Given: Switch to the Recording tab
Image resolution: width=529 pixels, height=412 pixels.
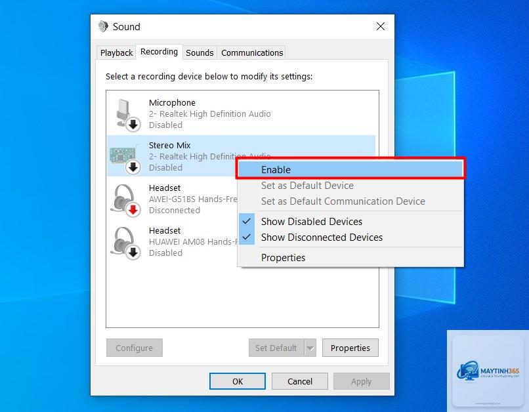Looking at the screenshot, I should [159, 52].
